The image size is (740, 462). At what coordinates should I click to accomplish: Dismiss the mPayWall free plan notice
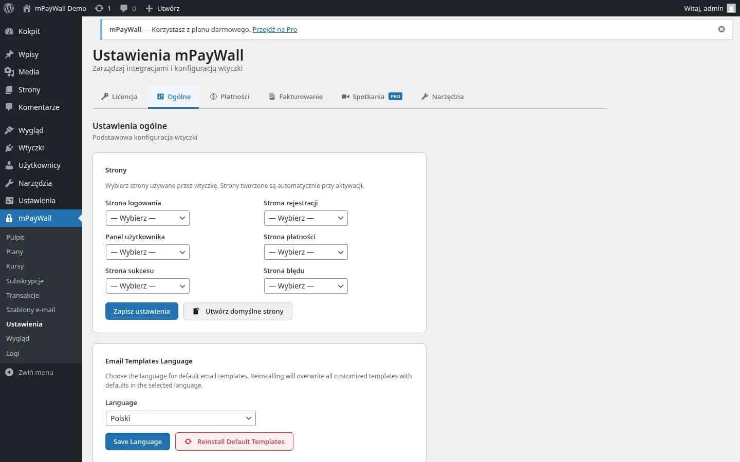721,29
